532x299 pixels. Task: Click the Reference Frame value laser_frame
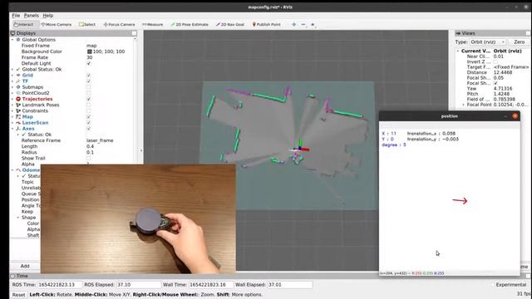click(x=100, y=140)
